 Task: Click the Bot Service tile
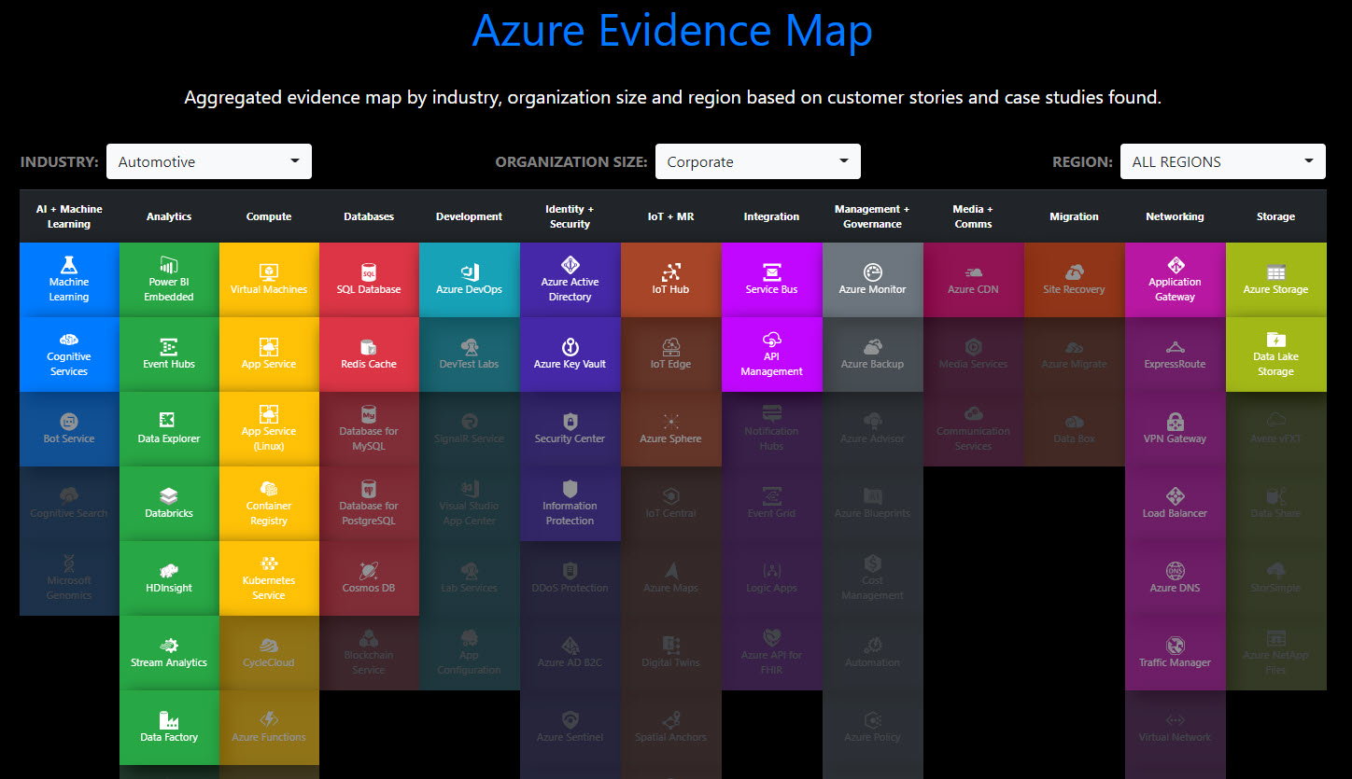tap(69, 429)
